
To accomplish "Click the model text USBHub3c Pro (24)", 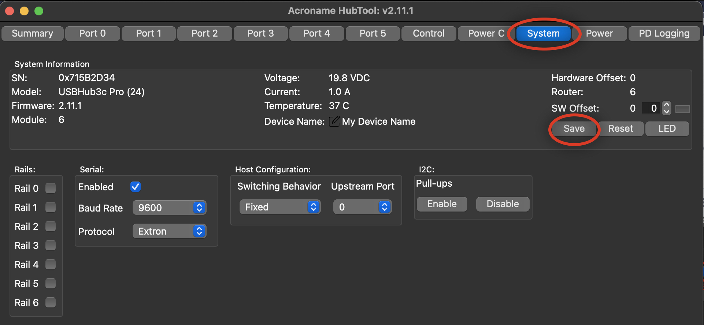I will point(101,91).
